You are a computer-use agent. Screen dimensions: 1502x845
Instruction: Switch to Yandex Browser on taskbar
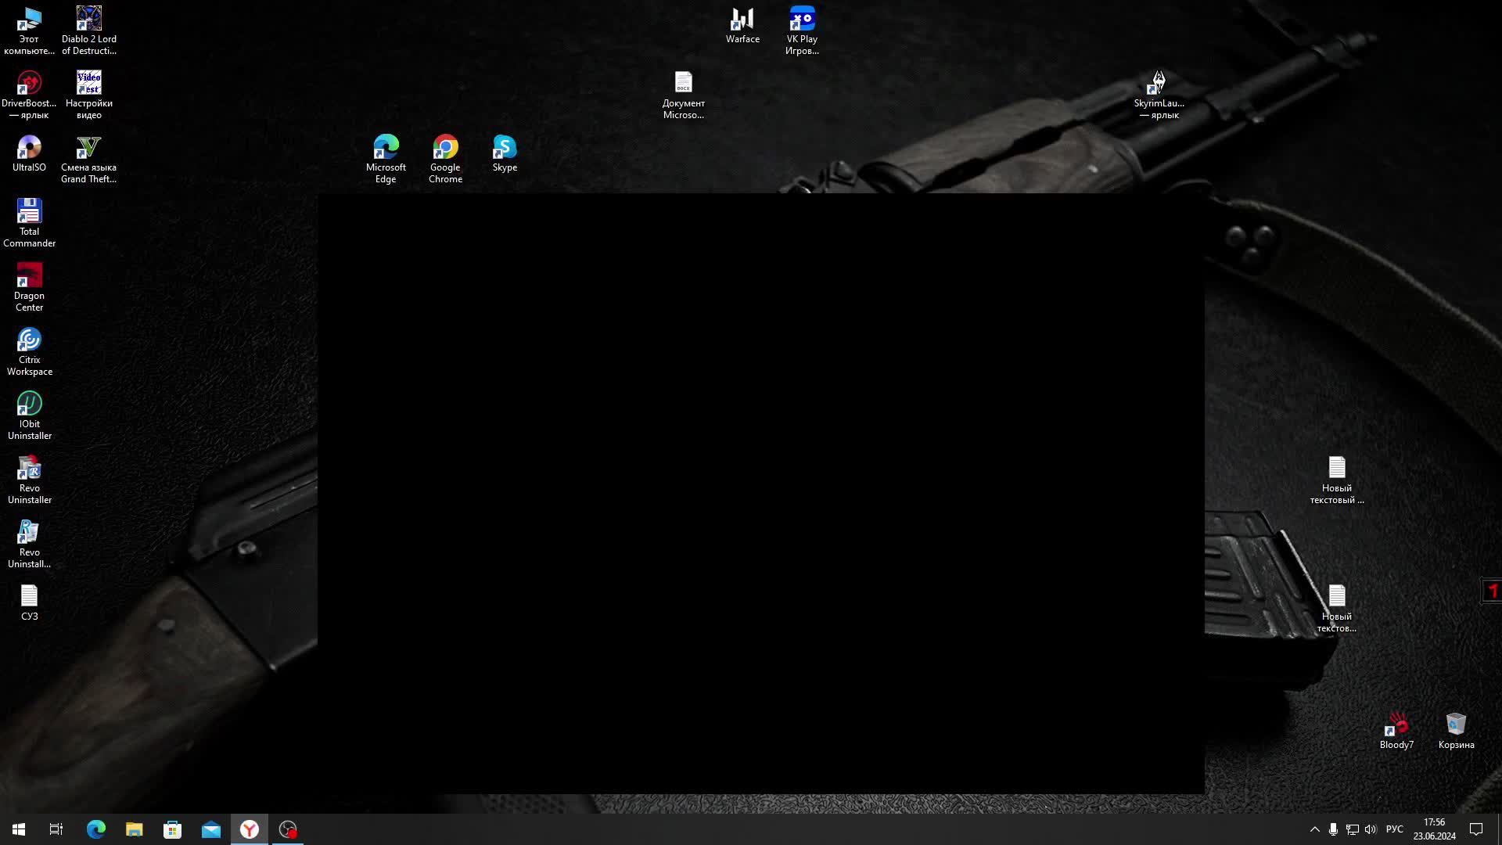[x=249, y=829]
